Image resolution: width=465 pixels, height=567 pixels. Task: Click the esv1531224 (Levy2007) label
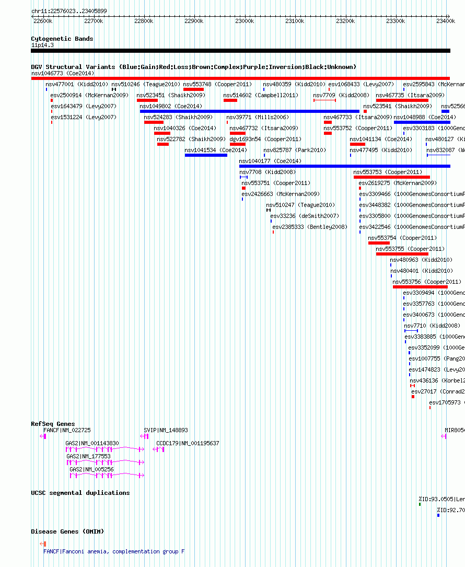(x=84, y=117)
